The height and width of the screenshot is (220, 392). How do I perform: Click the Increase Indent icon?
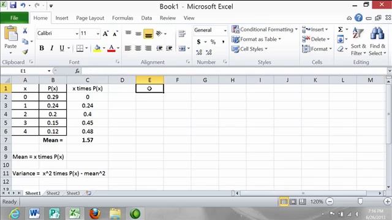click(x=169, y=48)
